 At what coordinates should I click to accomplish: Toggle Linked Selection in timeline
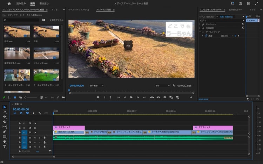[x=27, y=113]
